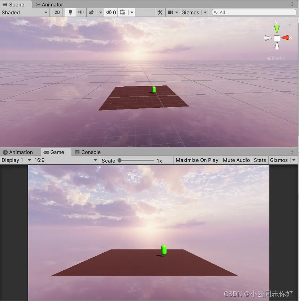Click Persp to switch projection mode
The height and width of the screenshot is (301, 299).
[x=276, y=58]
